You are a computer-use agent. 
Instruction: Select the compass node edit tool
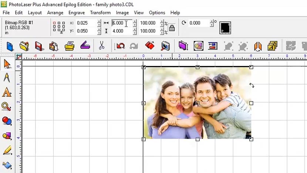pyautogui.click(x=7, y=78)
